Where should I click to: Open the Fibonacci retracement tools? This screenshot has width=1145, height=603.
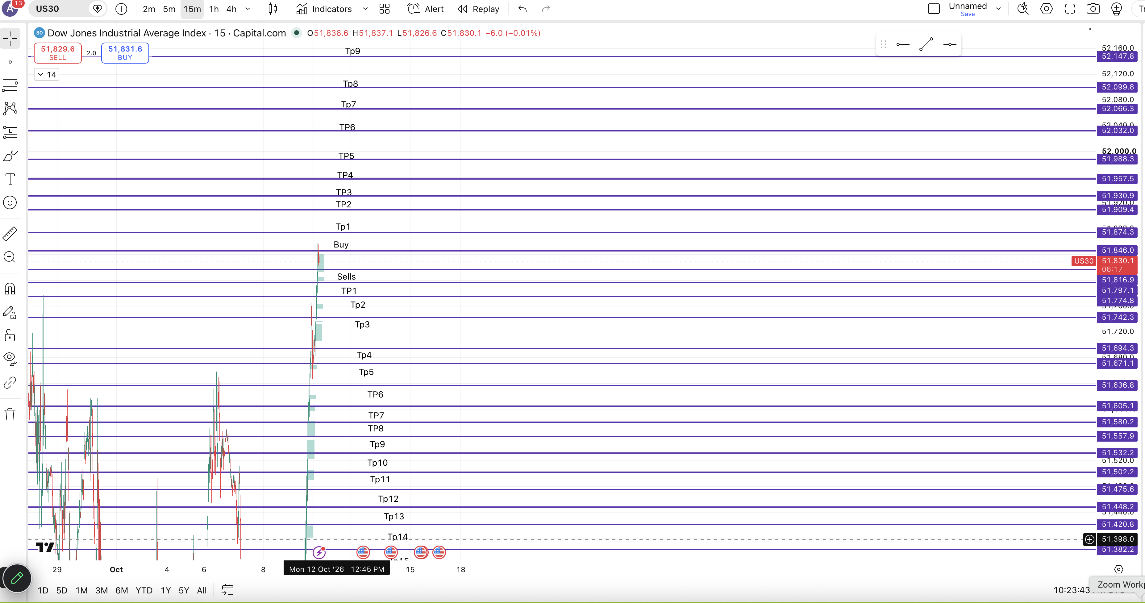[10, 85]
